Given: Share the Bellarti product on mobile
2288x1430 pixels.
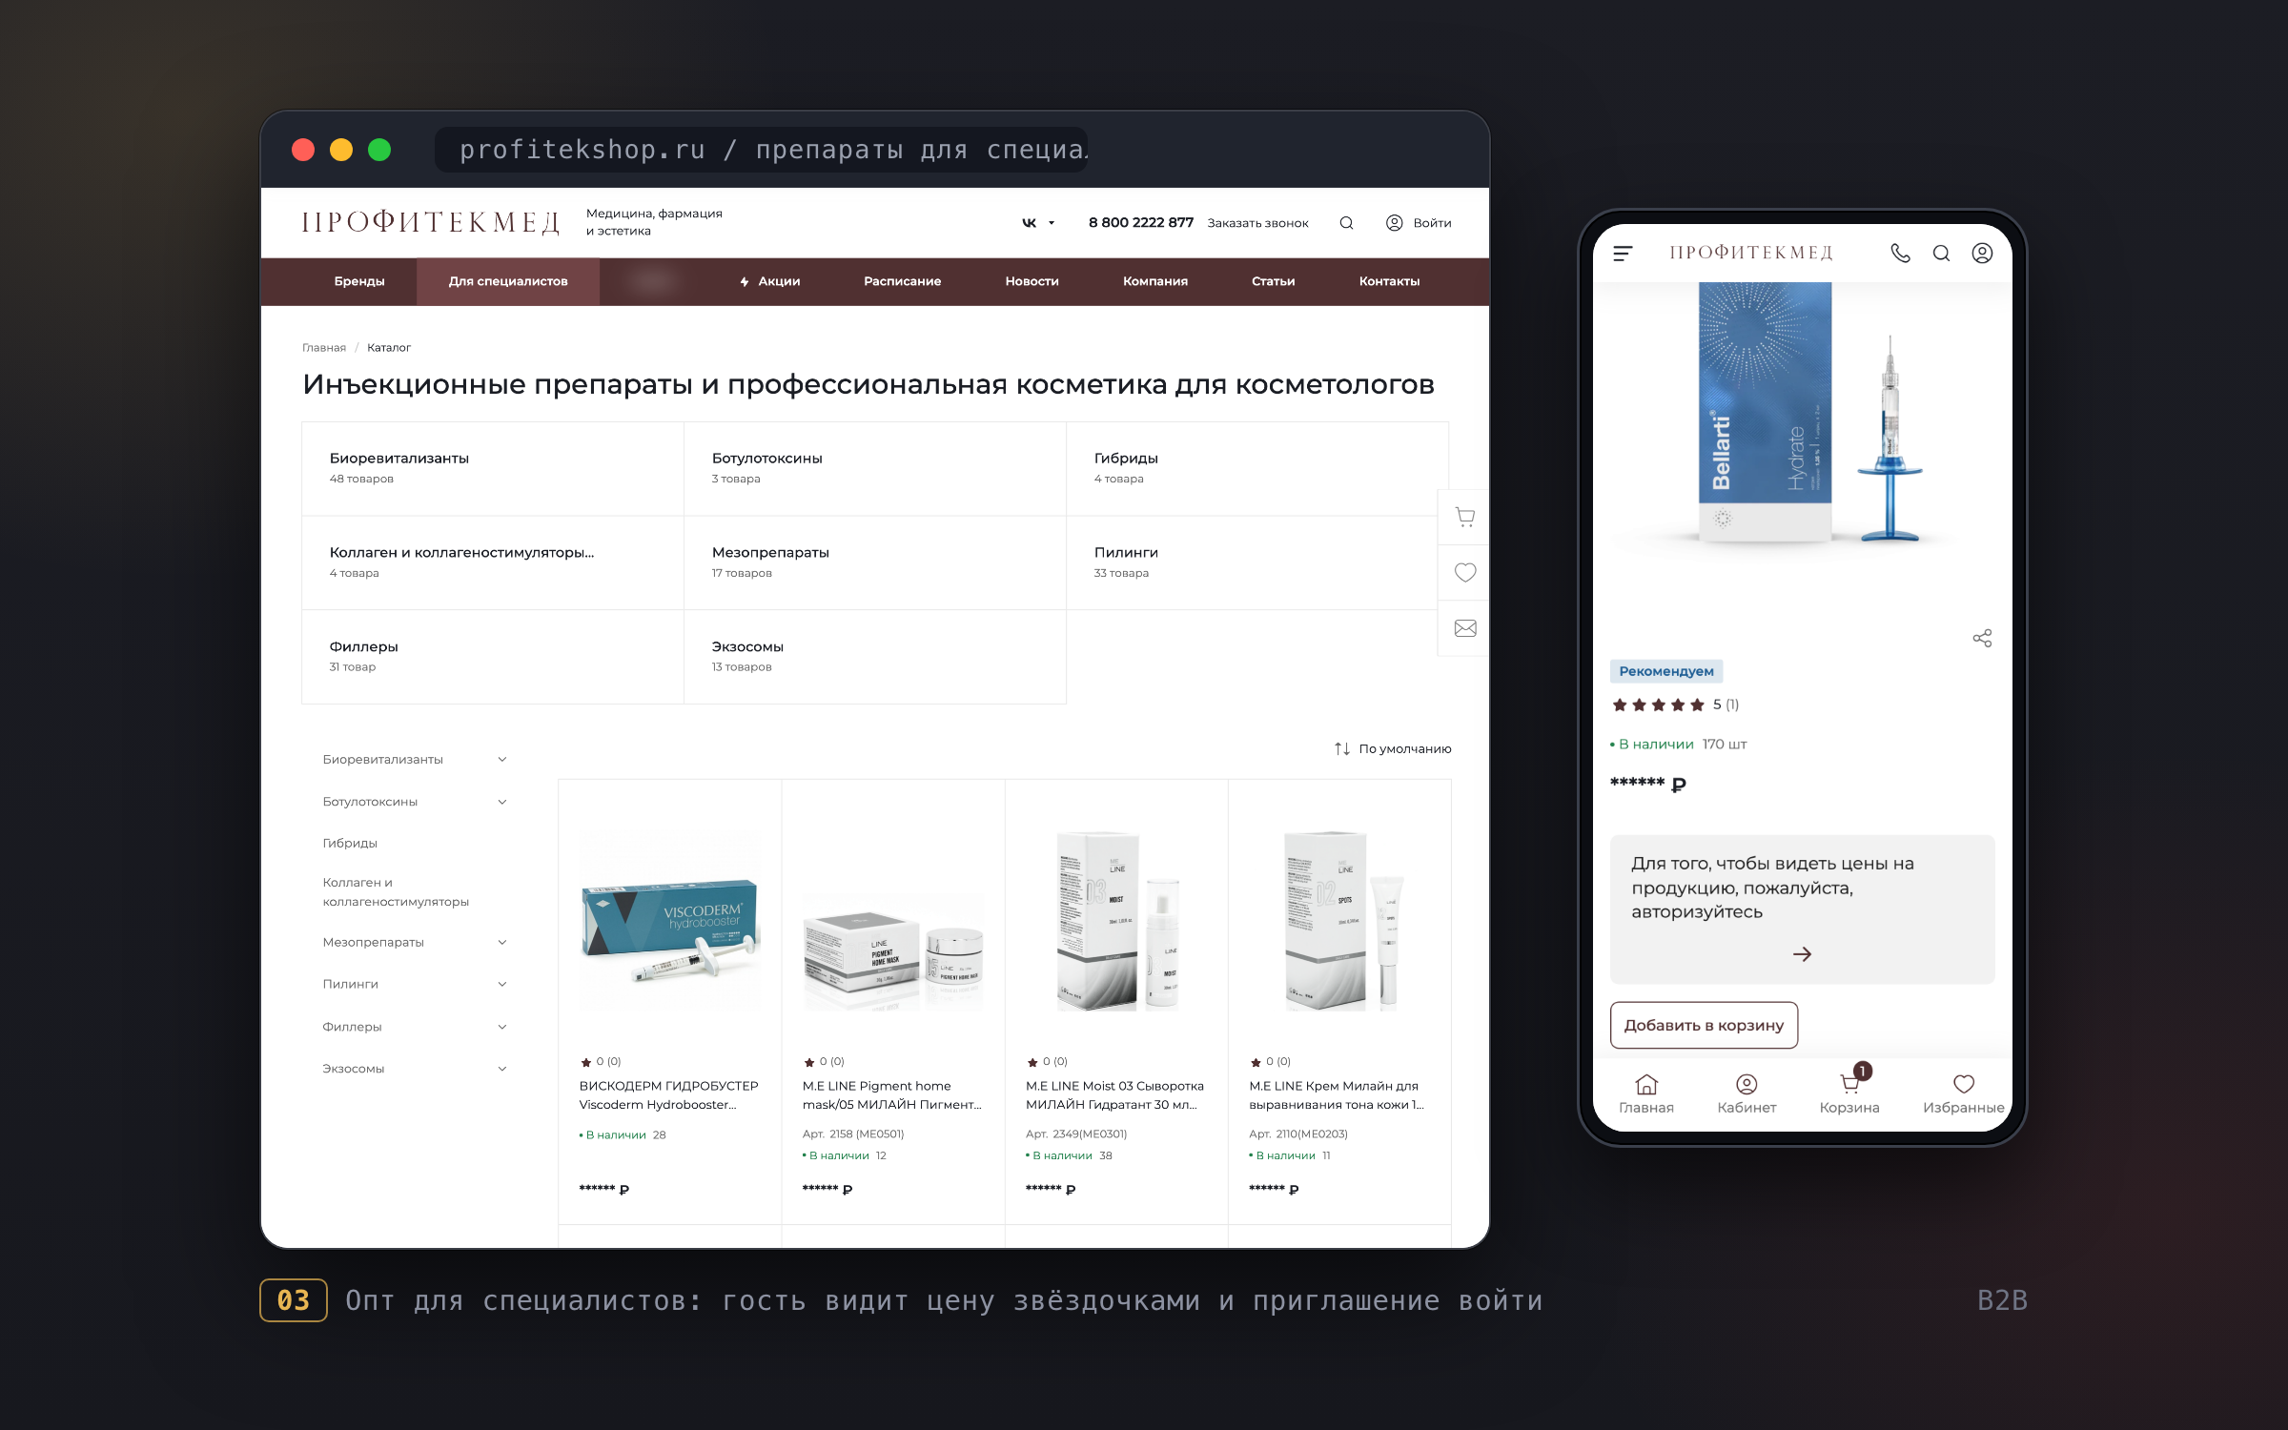Looking at the screenshot, I should (x=1982, y=639).
